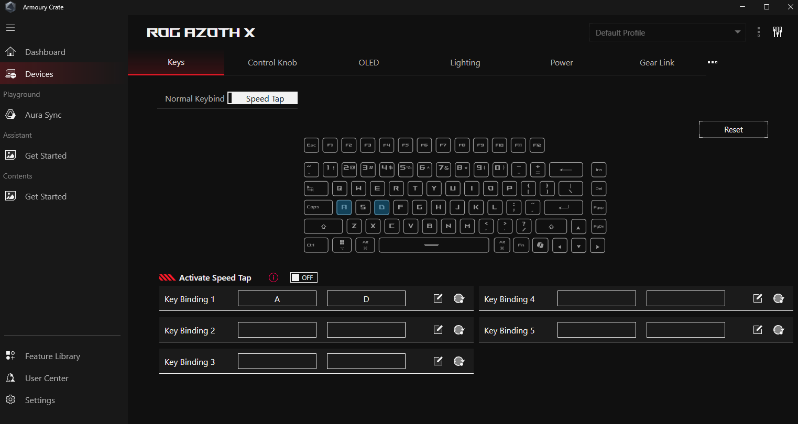Click the Fn key on keyboard layout
The width and height of the screenshot is (798, 424).
[521, 245]
